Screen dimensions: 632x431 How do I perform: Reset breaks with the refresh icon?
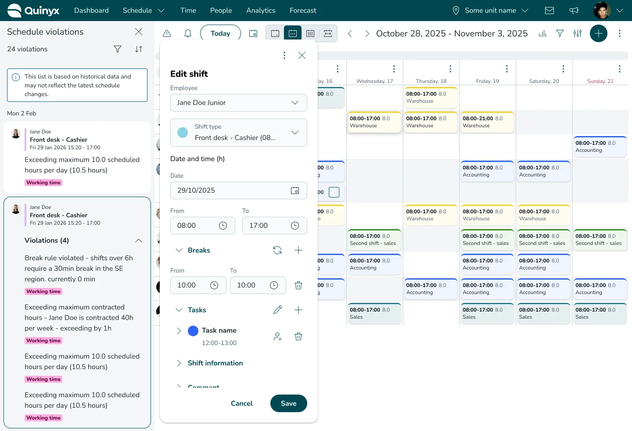(x=277, y=250)
